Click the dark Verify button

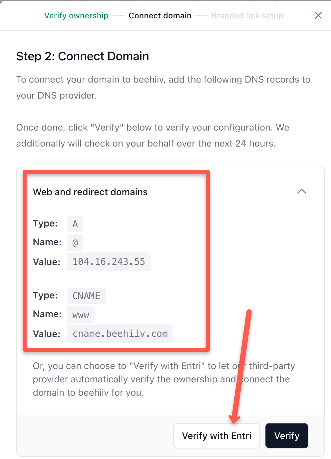(287, 436)
